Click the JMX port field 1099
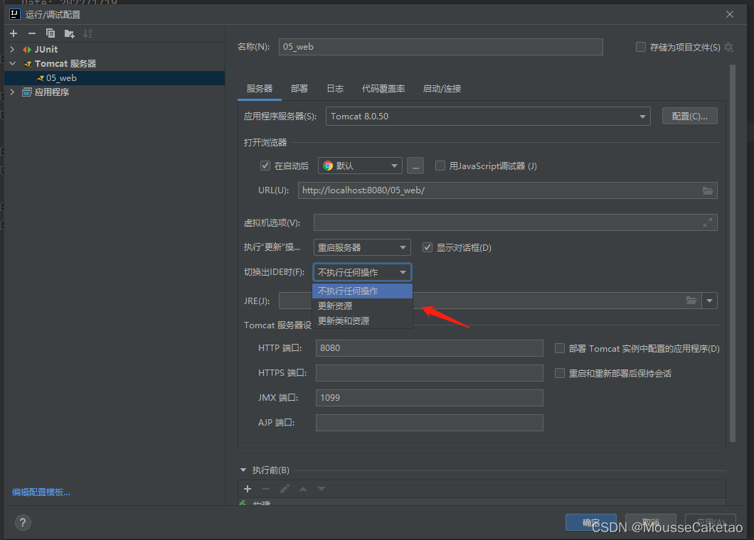This screenshot has width=754, height=540. point(430,398)
